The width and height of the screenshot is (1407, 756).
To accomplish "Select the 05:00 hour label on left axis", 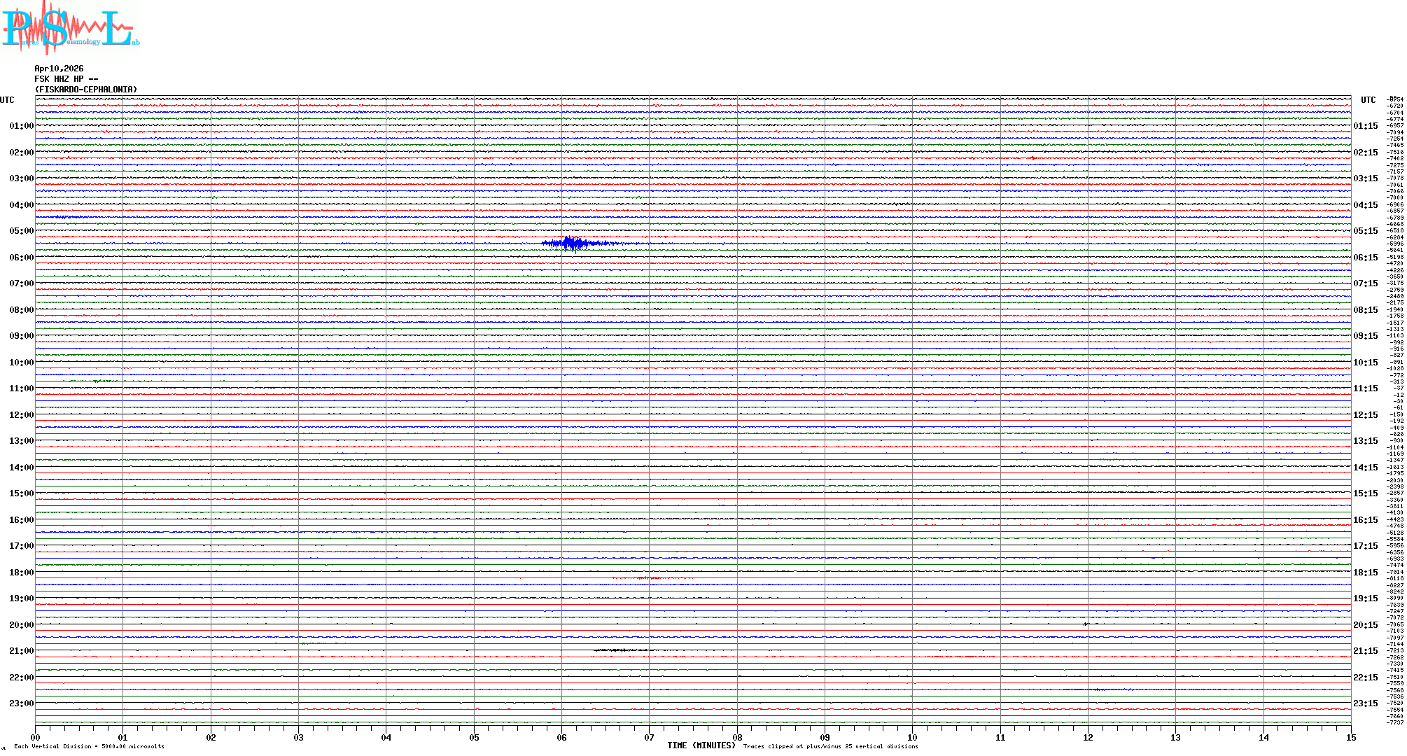I will click(21, 231).
